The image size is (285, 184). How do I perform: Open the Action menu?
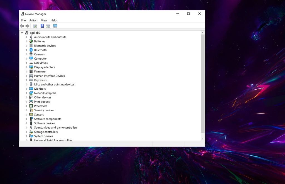(33, 20)
